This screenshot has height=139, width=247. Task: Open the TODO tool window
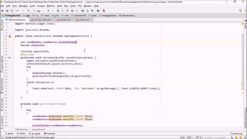(21, 134)
